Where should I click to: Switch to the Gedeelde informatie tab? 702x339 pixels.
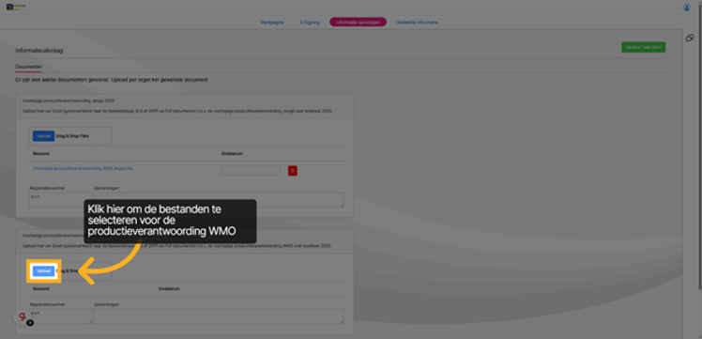click(417, 23)
